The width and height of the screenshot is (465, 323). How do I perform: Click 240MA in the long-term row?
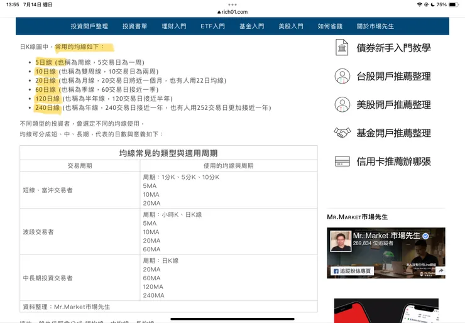153,295
